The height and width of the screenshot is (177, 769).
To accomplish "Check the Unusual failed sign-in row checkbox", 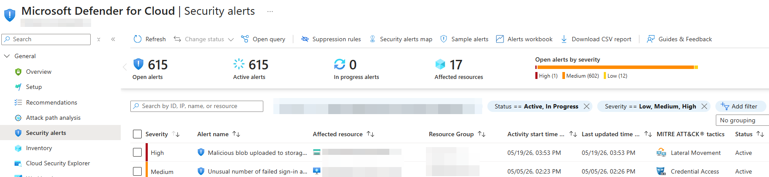I will pyautogui.click(x=137, y=171).
